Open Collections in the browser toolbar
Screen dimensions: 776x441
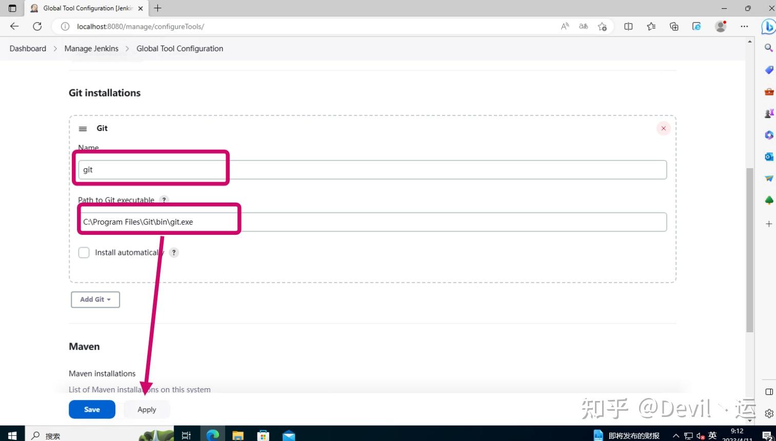[x=673, y=26]
